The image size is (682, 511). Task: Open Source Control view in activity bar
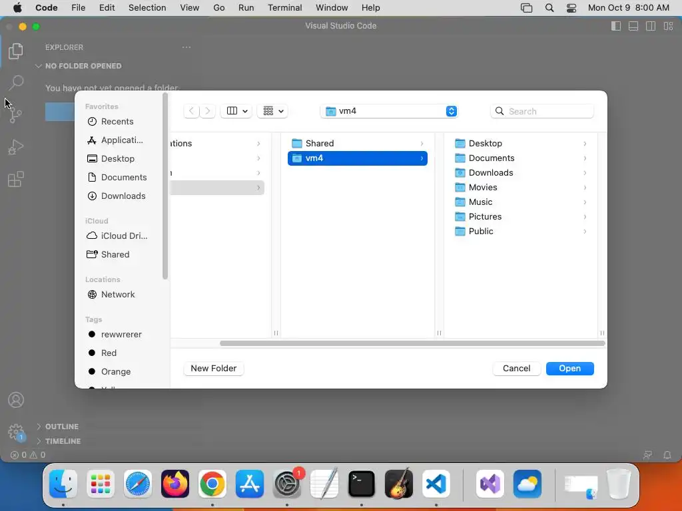[x=16, y=114]
